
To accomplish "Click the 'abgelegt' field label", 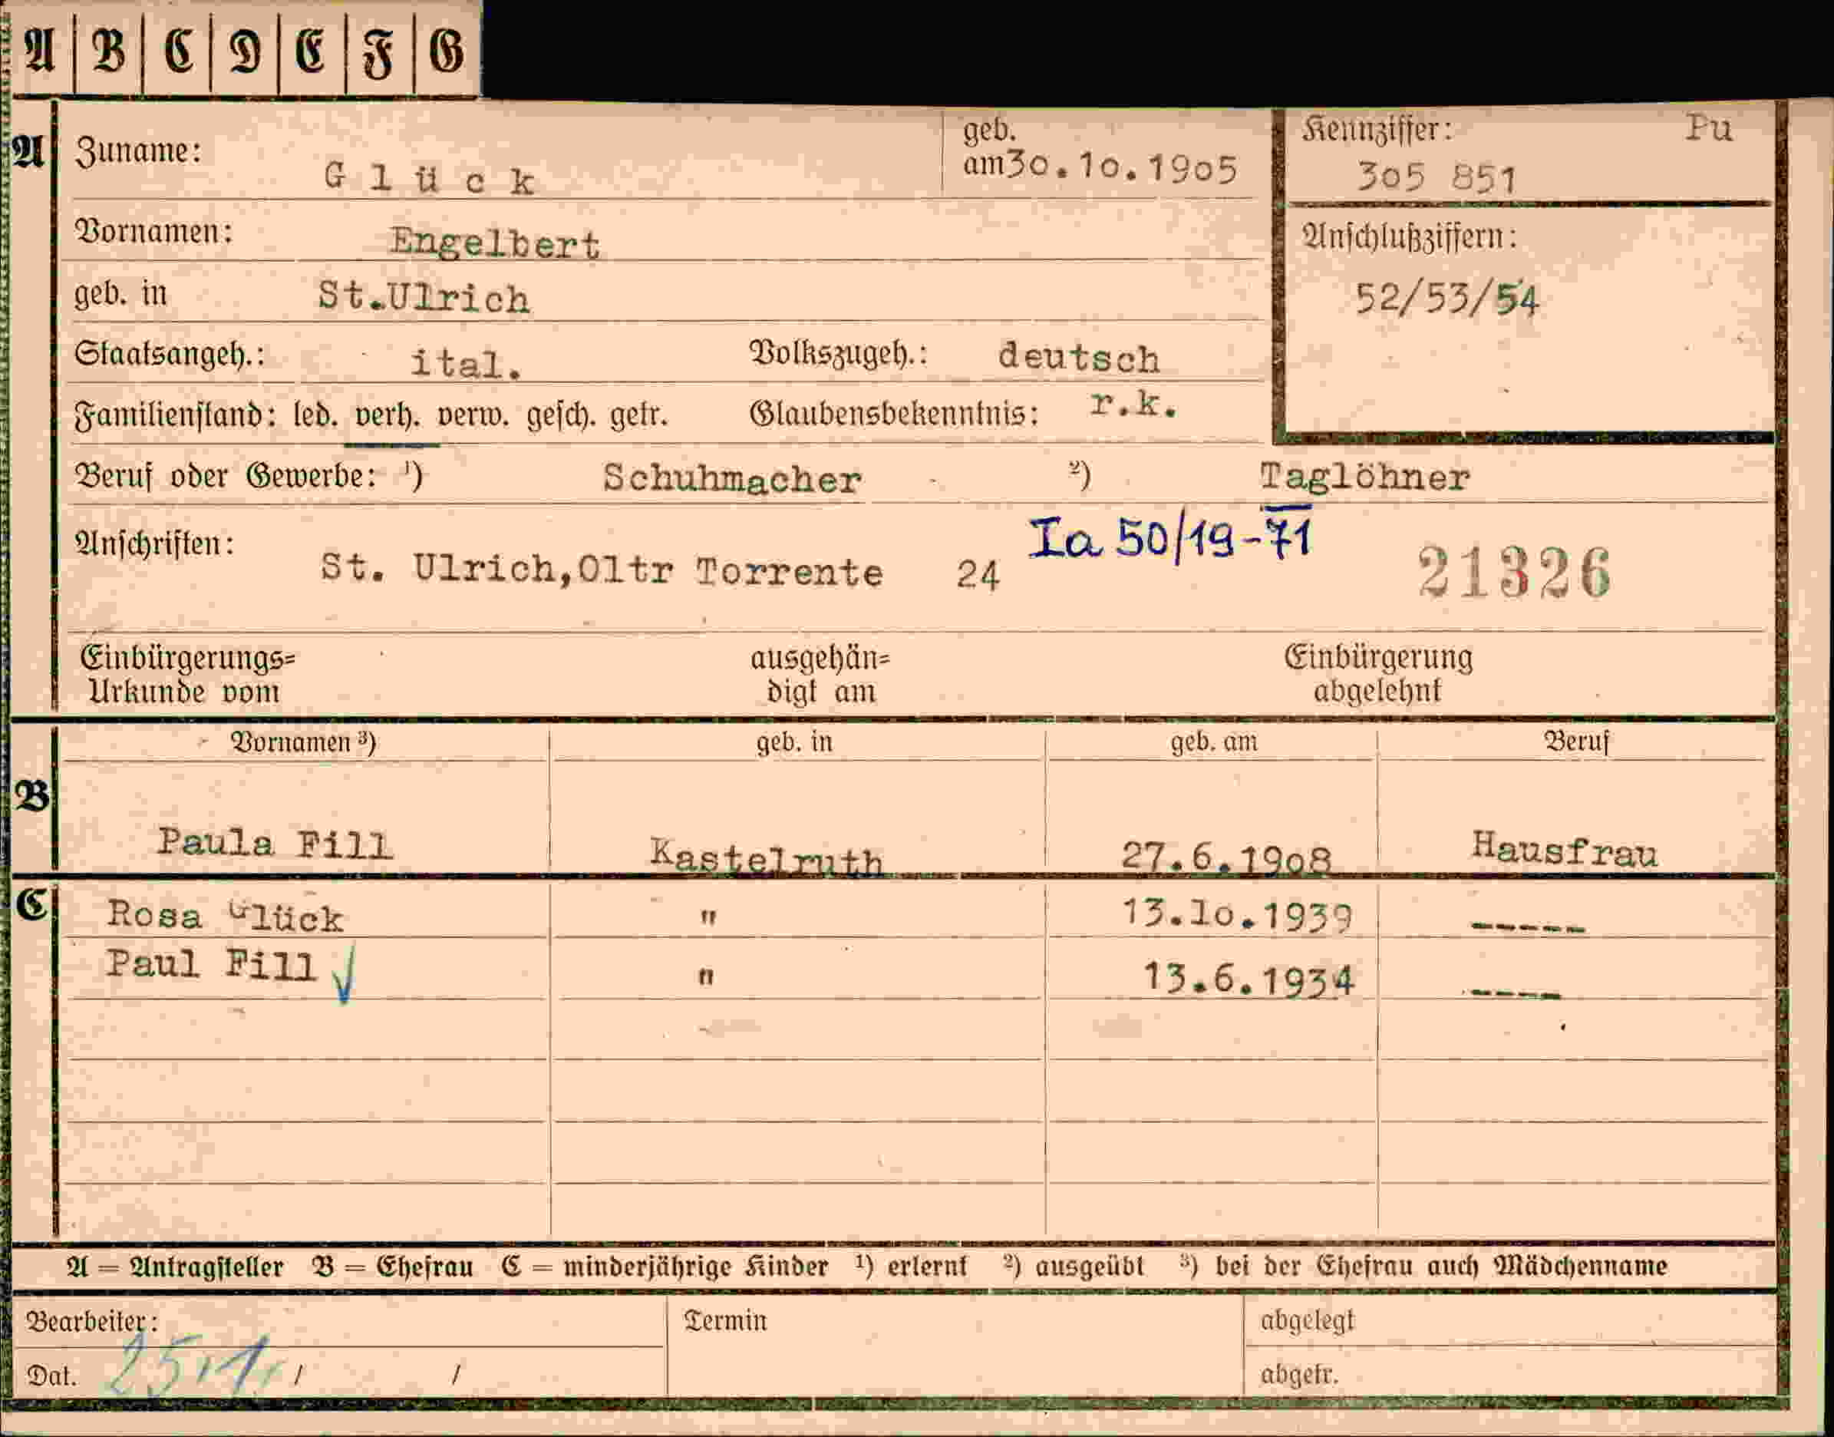I will tap(1308, 1322).
